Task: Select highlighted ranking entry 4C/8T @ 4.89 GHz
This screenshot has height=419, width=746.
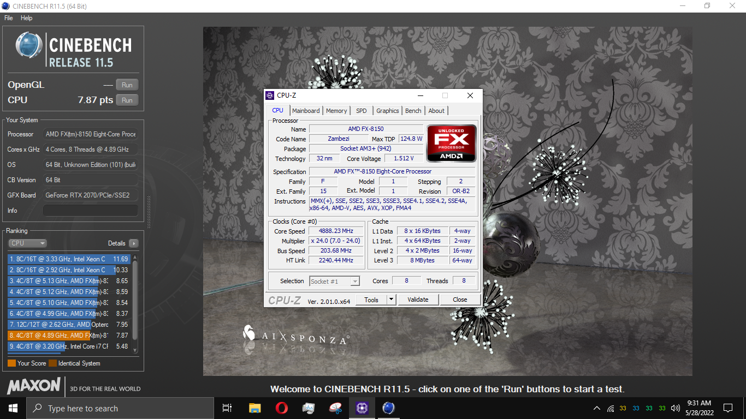Action: pyautogui.click(x=69, y=336)
